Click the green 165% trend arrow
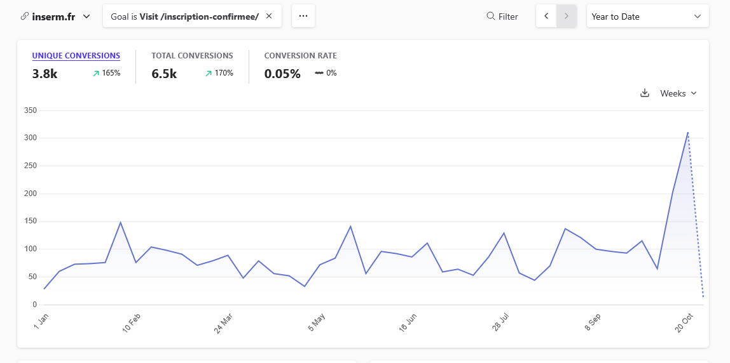 point(96,74)
